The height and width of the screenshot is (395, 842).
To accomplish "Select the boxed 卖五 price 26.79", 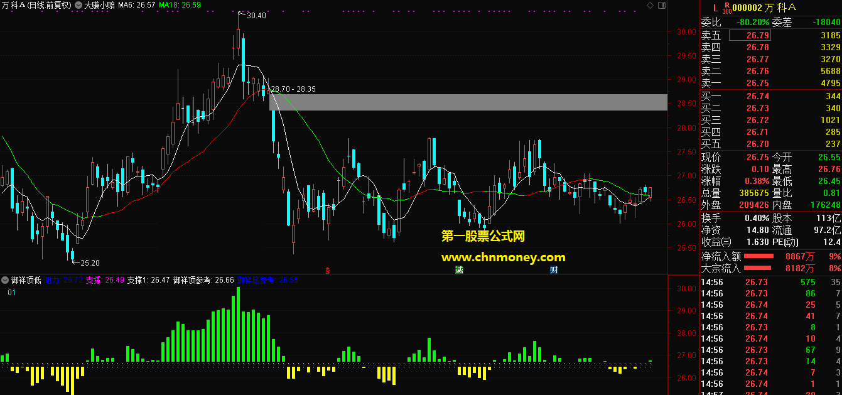I will coord(749,36).
